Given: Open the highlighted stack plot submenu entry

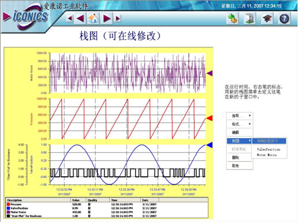Looking at the screenshot, I should (x=240, y=141).
